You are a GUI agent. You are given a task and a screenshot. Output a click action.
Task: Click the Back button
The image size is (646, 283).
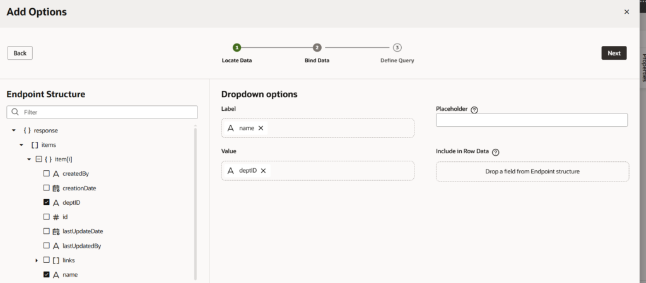tap(20, 53)
